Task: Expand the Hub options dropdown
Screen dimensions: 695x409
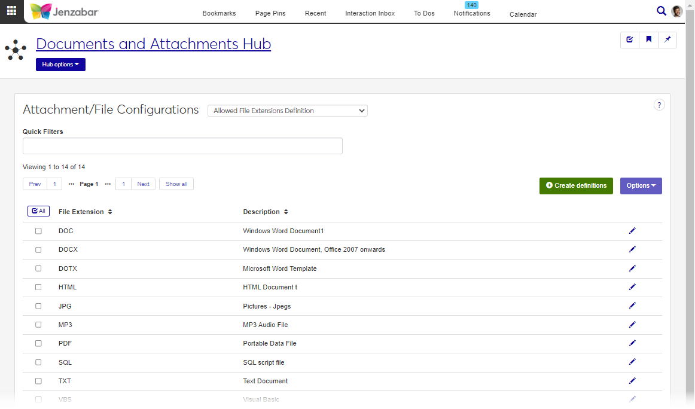Action: 60,65
